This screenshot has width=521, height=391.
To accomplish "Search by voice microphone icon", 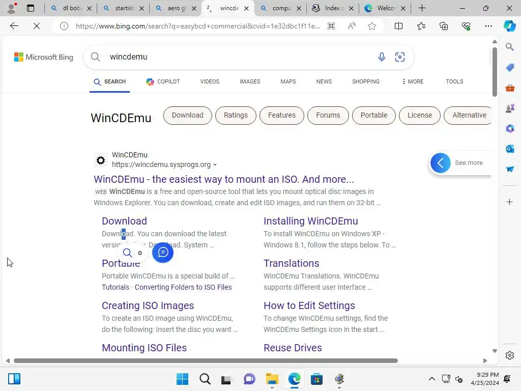I will pyautogui.click(x=382, y=57).
